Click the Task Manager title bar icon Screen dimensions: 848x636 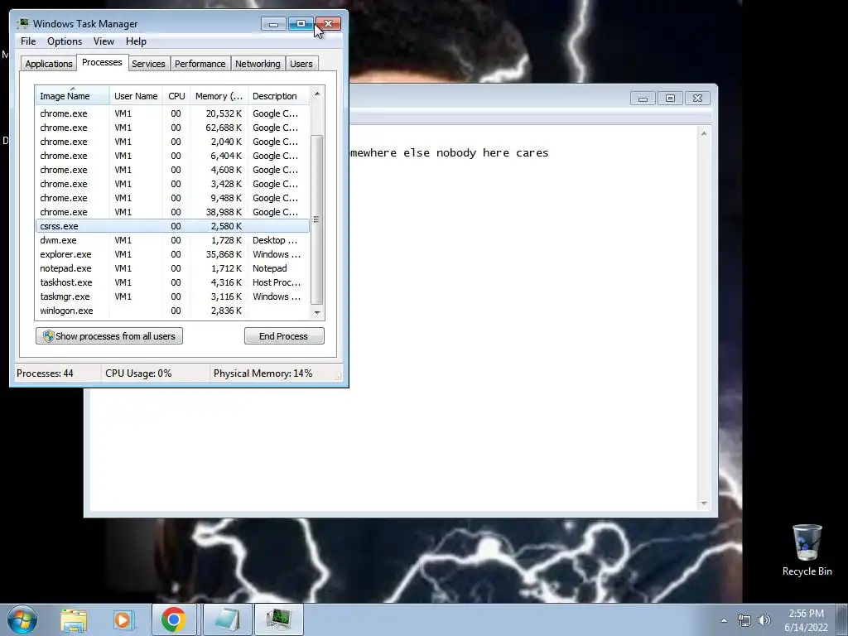click(x=23, y=24)
